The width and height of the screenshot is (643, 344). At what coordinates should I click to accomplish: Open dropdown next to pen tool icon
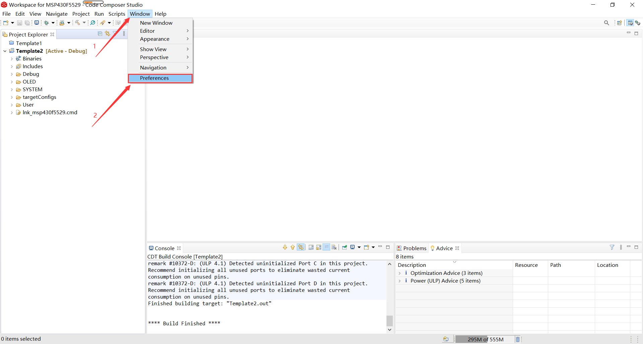point(109,23)
